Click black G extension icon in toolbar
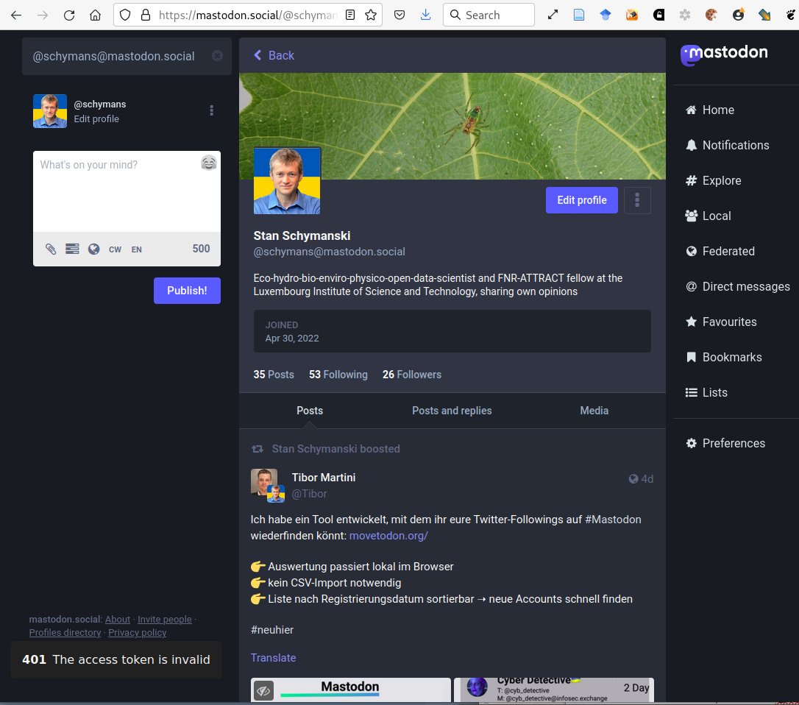 tap(659, 15)
